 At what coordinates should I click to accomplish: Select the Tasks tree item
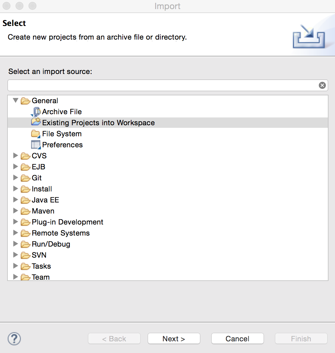tap(41, 266)
